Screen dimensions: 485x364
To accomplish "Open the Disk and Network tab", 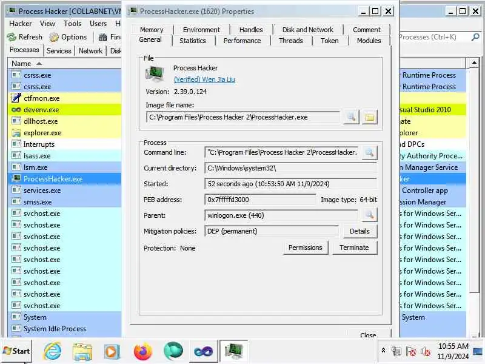I will click(x=308, y=30).
